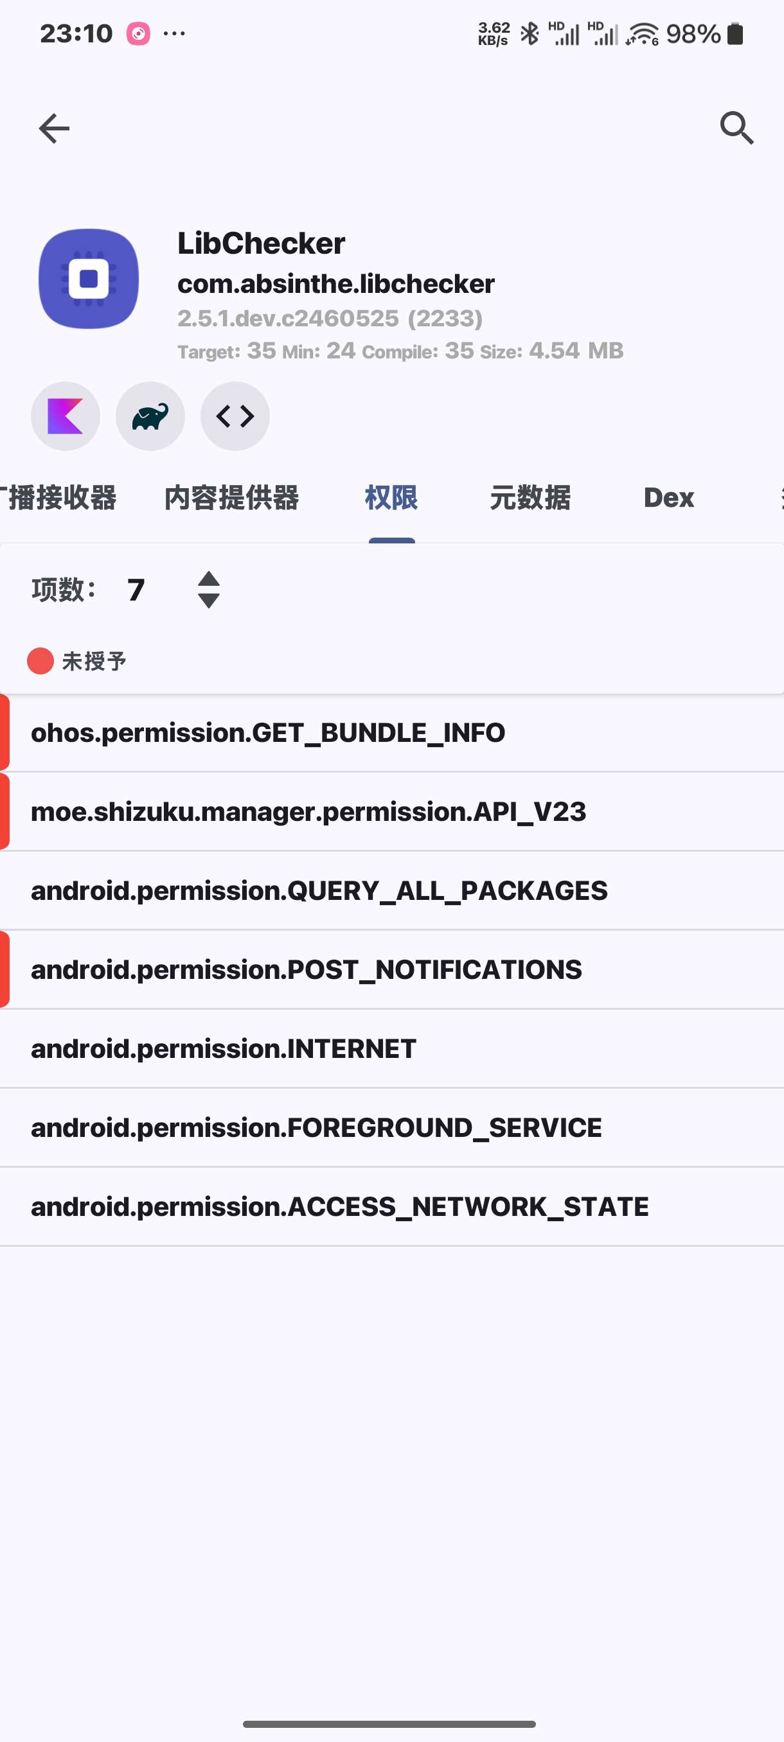Tap android.permission.INTERNET item
The width and height of the screenshot is (784, 1742).
click(x=393, y=1049)
